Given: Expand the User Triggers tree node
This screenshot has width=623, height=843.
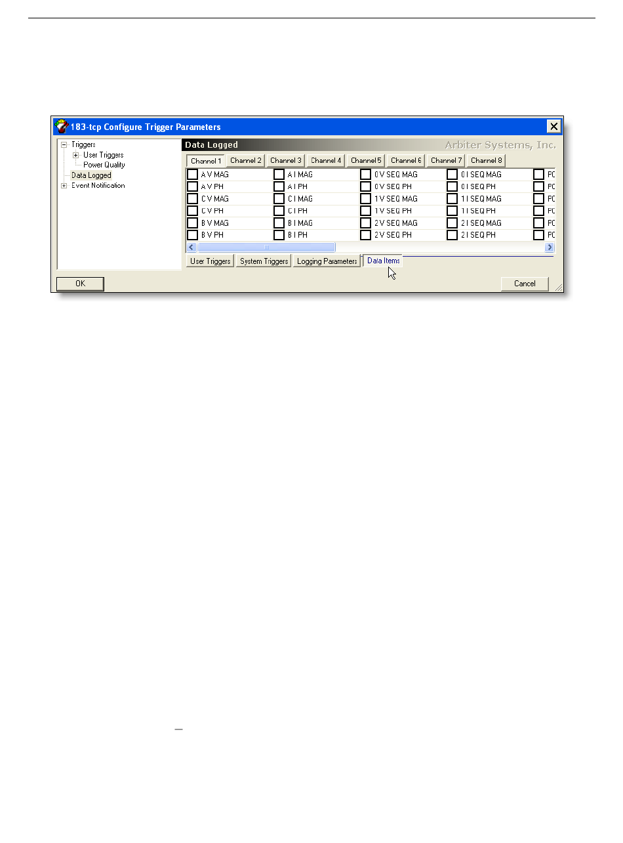Looking at the screenshot, I should [76, 155].
